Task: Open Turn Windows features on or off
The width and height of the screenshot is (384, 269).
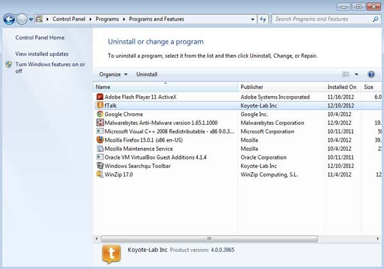Action: [50, 68]
